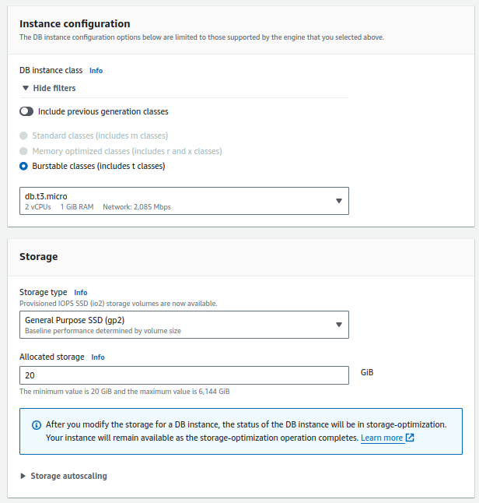Open the db.t3.micro instance class dropdown
The image size is (479, 503).
coord(184,201)
